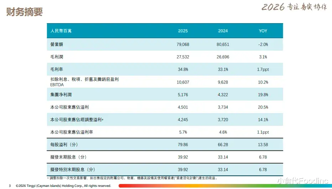Screen dimensions: 332x189
Task: Click the 14.1% YOY cell
Action: tap(263, 120)
